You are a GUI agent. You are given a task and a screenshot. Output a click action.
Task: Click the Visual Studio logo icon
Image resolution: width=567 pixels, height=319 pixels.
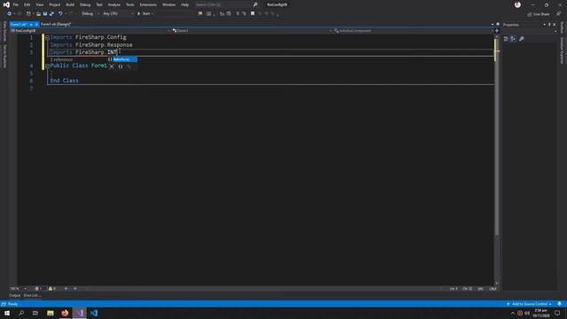(x=6, y=4)
